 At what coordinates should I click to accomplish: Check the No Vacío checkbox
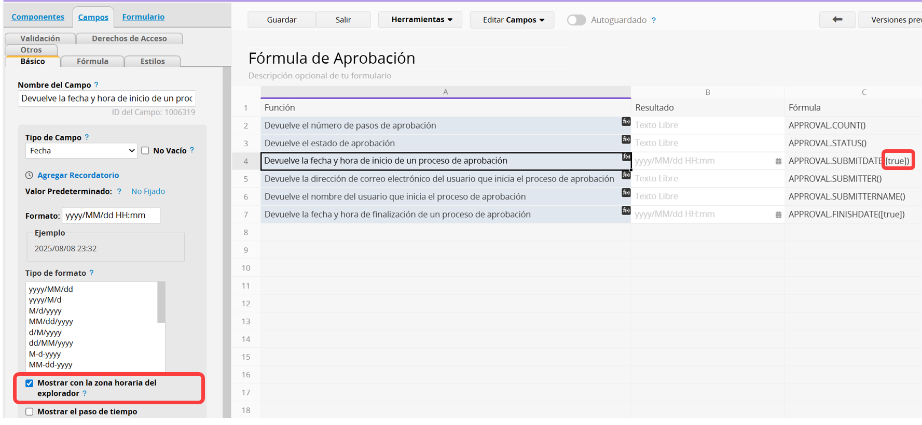pyautogui.click(x=145, y=150)
